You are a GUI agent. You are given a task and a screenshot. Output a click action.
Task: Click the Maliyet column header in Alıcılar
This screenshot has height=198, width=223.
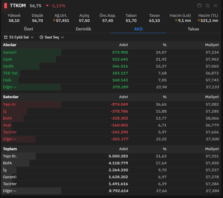click(x=212, y=45)
